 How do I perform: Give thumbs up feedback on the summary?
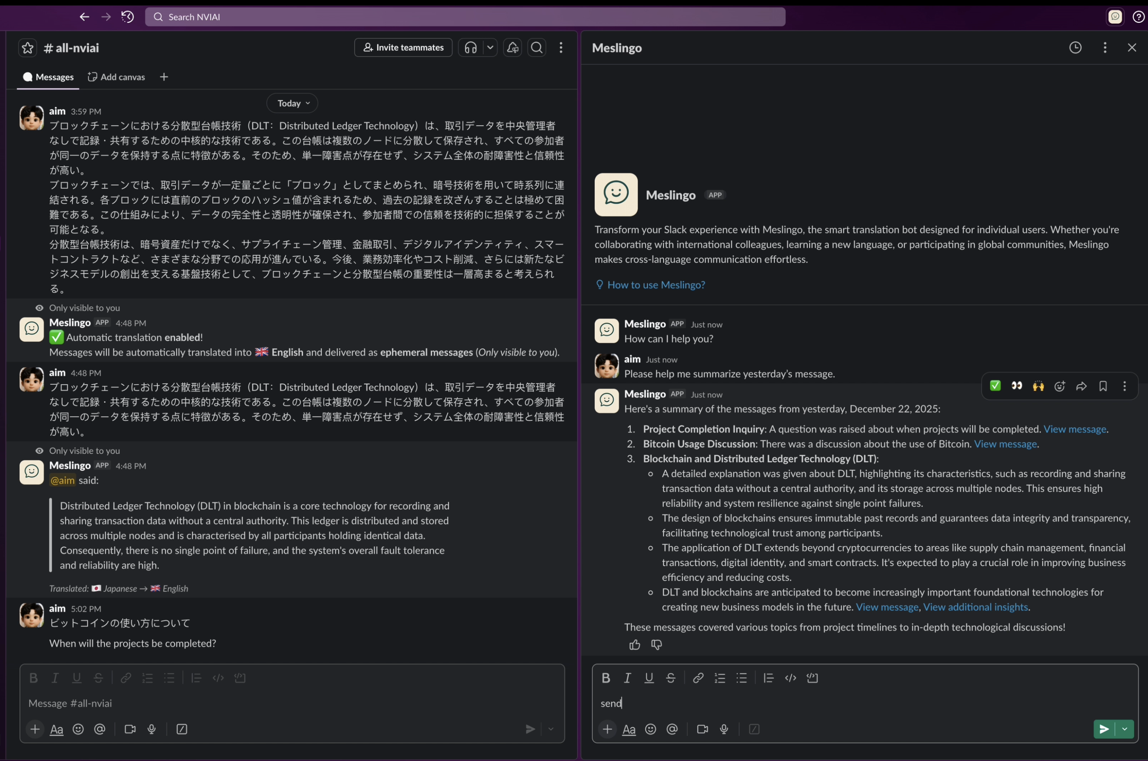[634, 644]
